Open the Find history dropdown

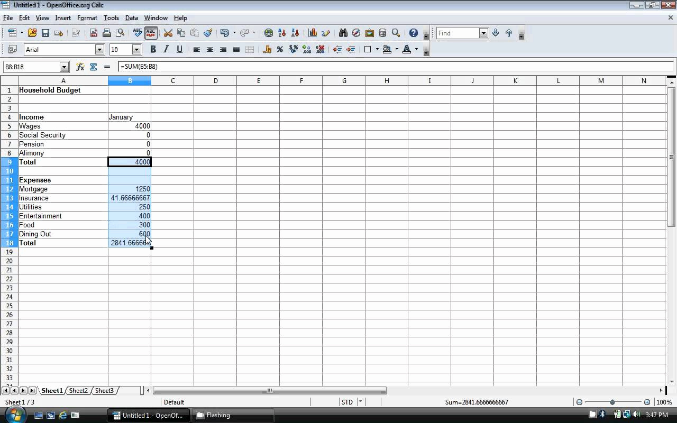pyautogui.click(x=483, y=33)
